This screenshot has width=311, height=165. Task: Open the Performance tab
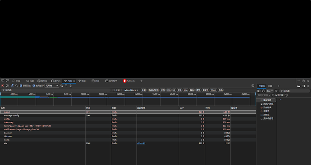pos(82,81)
